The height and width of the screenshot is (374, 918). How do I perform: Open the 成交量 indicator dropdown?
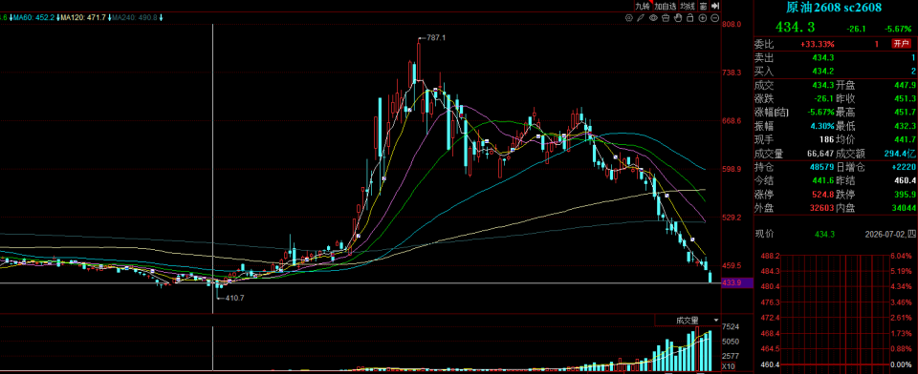click(691, 321)
